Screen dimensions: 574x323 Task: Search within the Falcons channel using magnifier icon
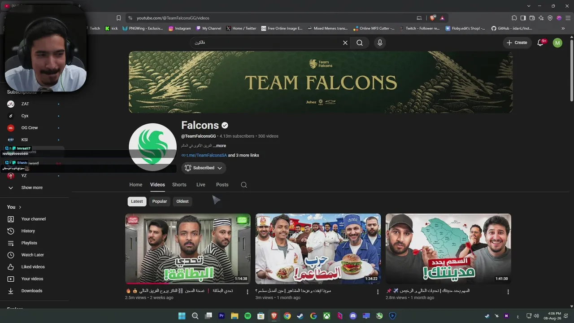tap(244, 185)
